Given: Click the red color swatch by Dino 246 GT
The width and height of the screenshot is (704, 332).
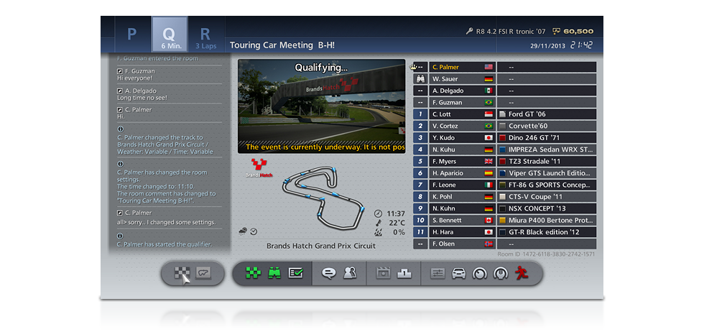Looking at the screenshot, I should click(502, 138).
